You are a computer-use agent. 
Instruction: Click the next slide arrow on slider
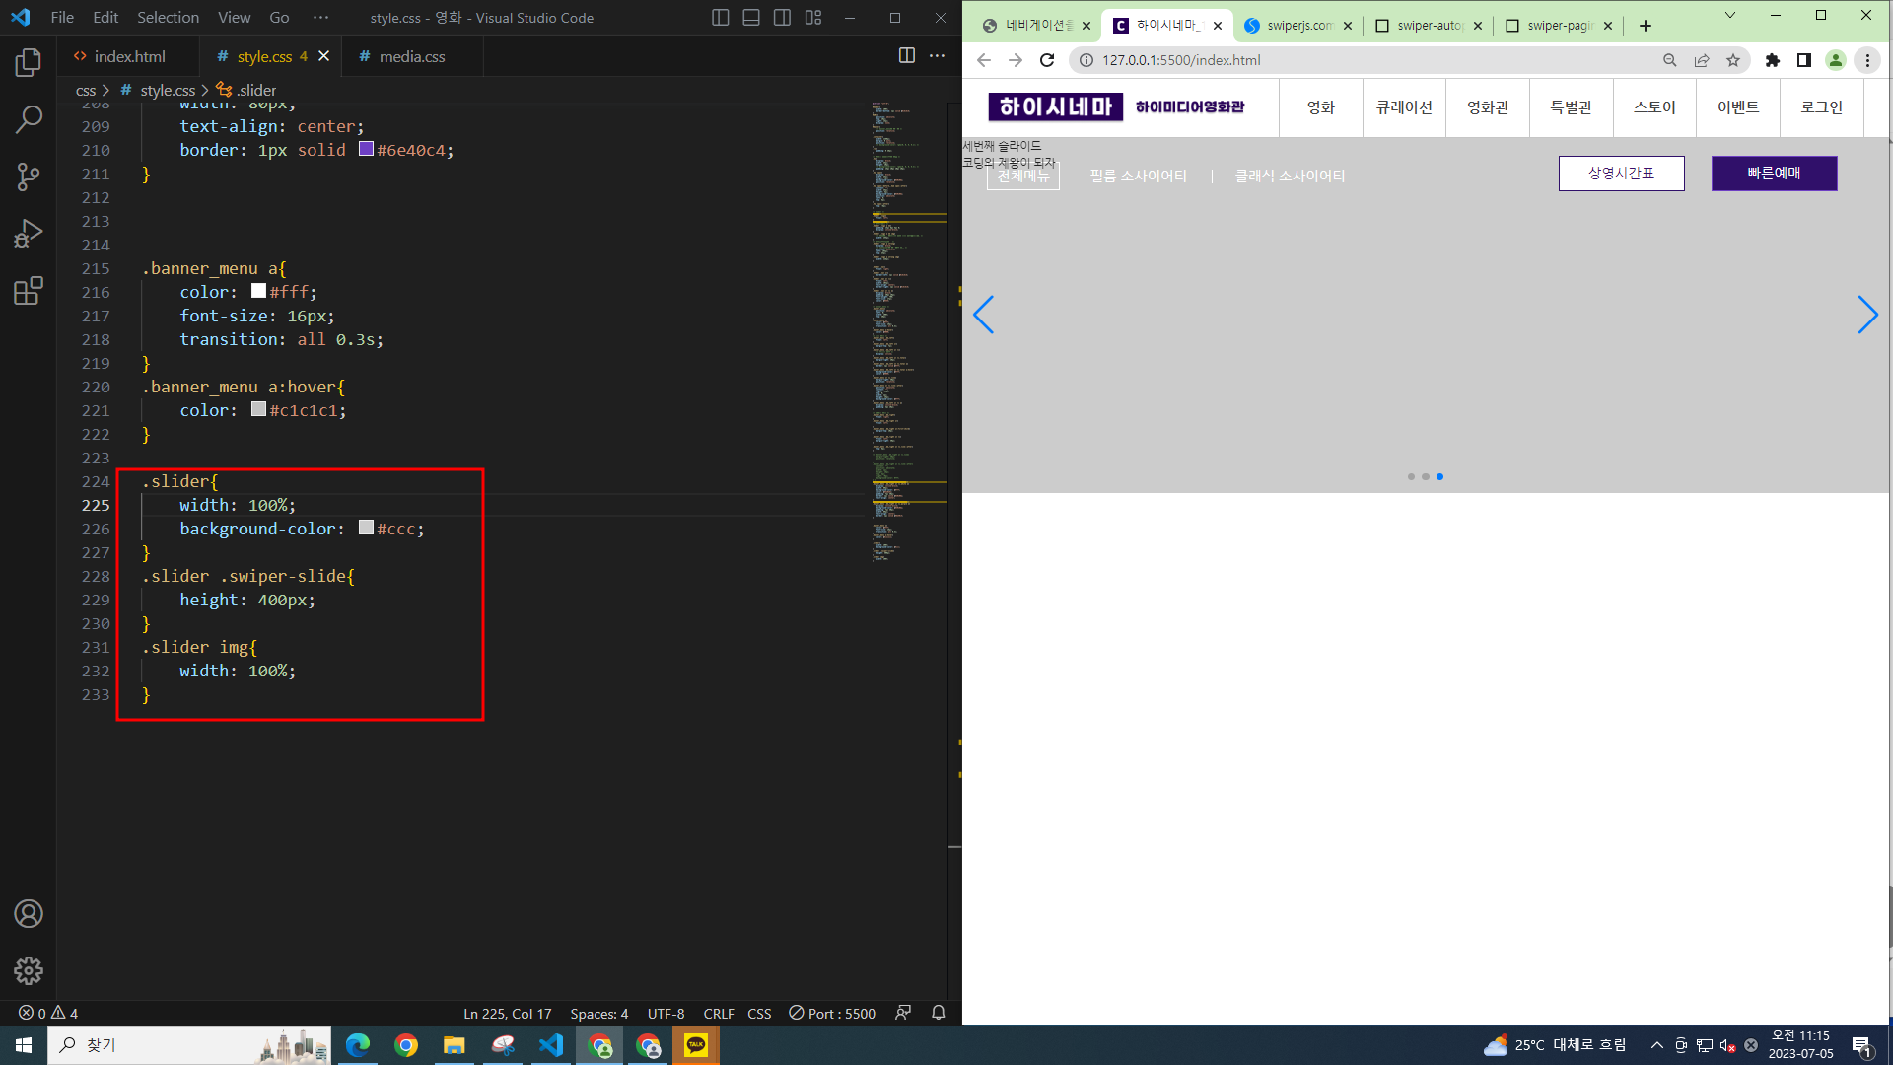tap(1866, 316)
